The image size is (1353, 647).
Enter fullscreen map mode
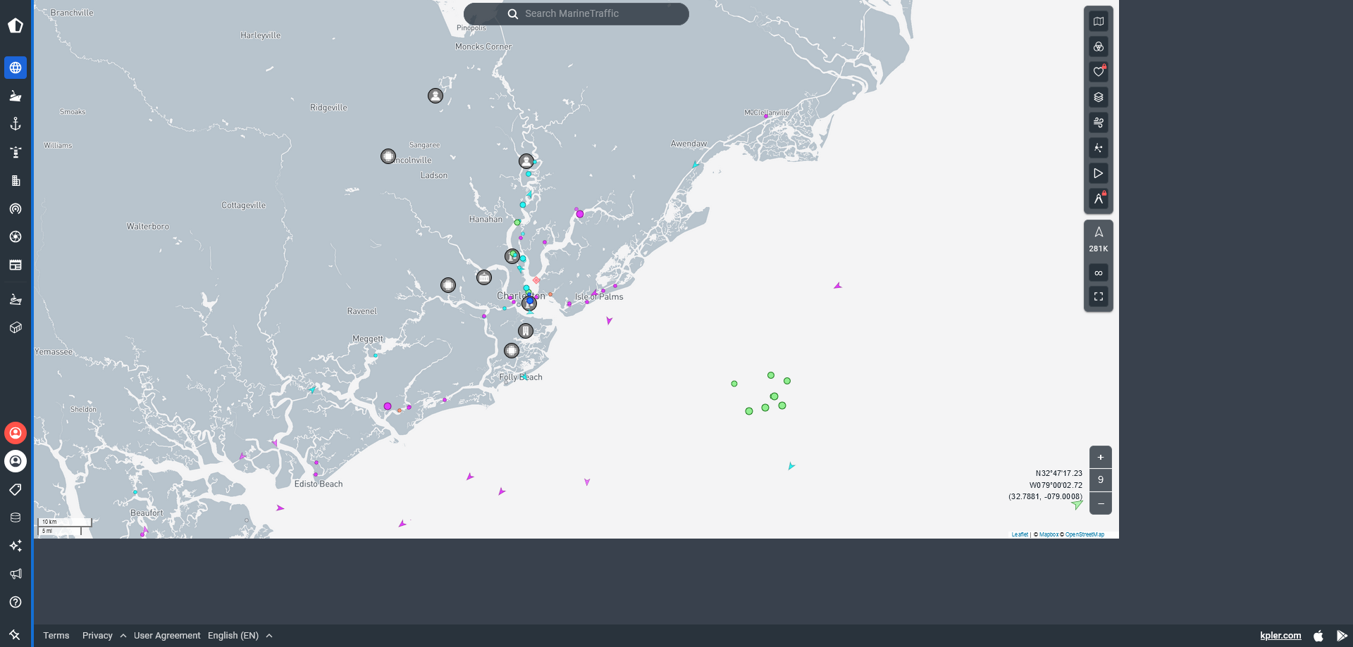(1099, 296)
